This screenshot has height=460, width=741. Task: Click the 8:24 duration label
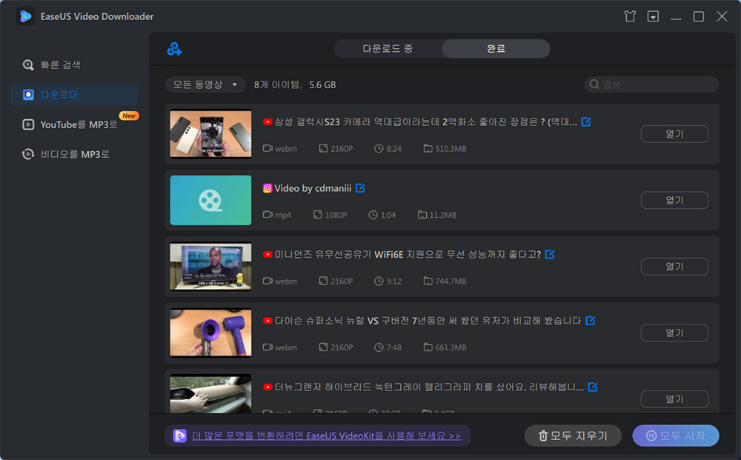pos(388,149)
